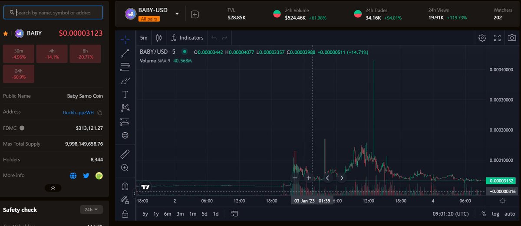The width and height of the screenshot is (521, 226).
Task: Open the token website globe icon
Action: [73, 176]
